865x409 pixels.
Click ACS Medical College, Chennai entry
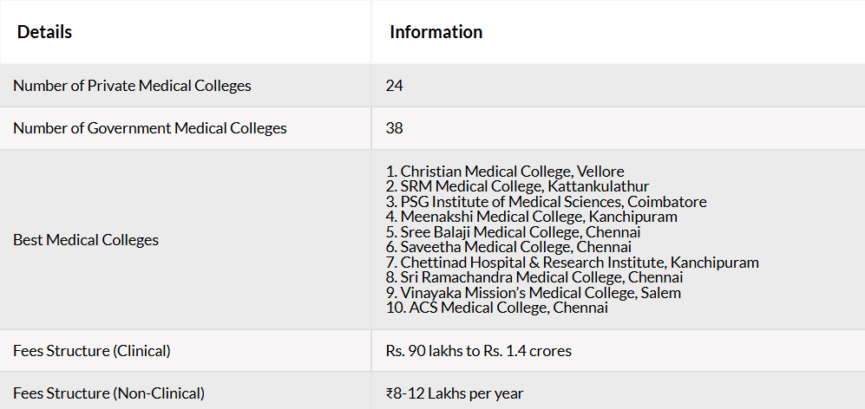pos(497,308)
